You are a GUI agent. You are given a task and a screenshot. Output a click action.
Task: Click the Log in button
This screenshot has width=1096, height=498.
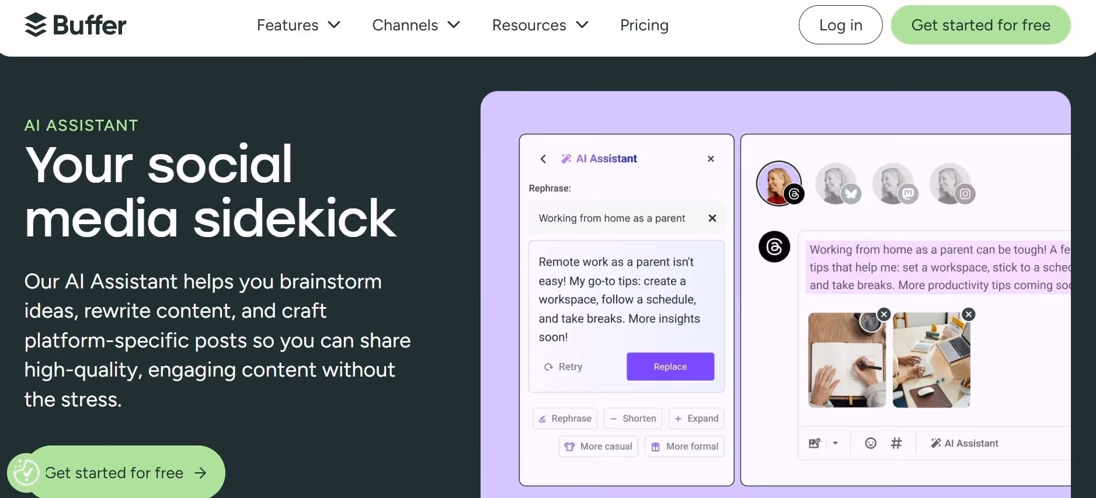tap(840, 25)
